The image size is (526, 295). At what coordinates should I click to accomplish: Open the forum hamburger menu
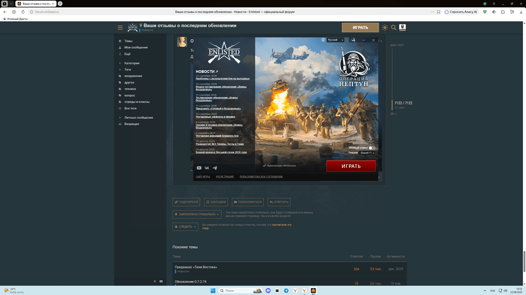click(120, 27)
